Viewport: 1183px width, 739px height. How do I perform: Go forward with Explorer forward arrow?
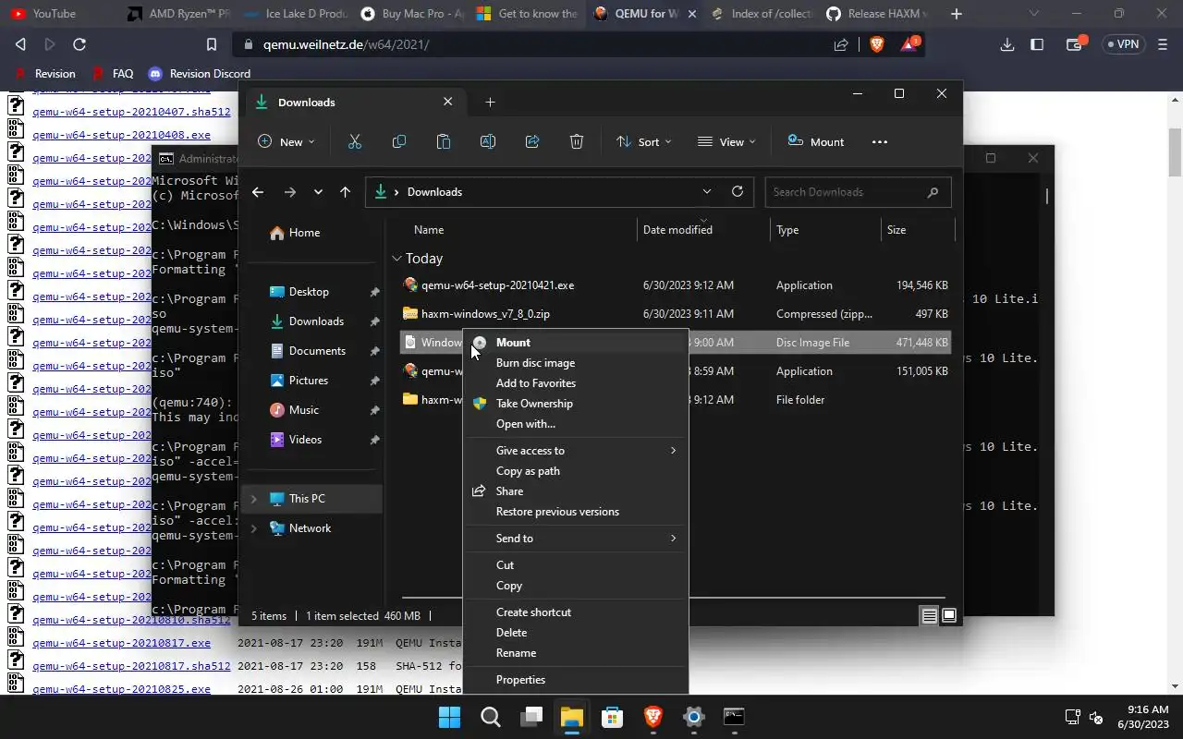[x=290, y=192]
